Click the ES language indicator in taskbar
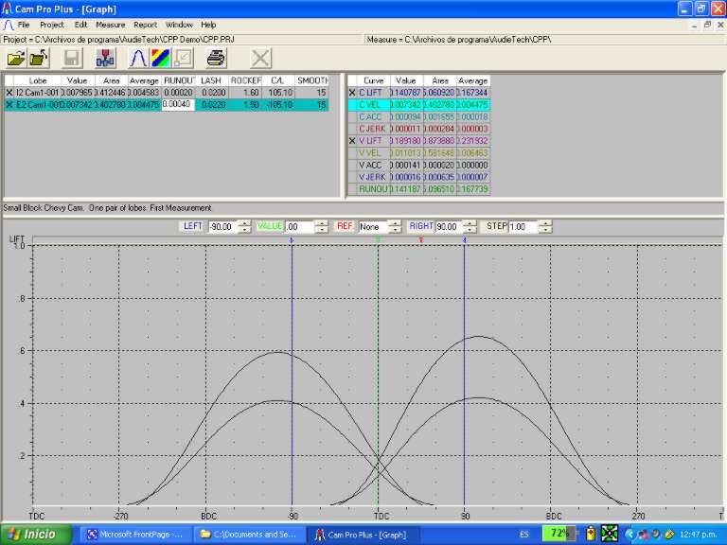 523,534
